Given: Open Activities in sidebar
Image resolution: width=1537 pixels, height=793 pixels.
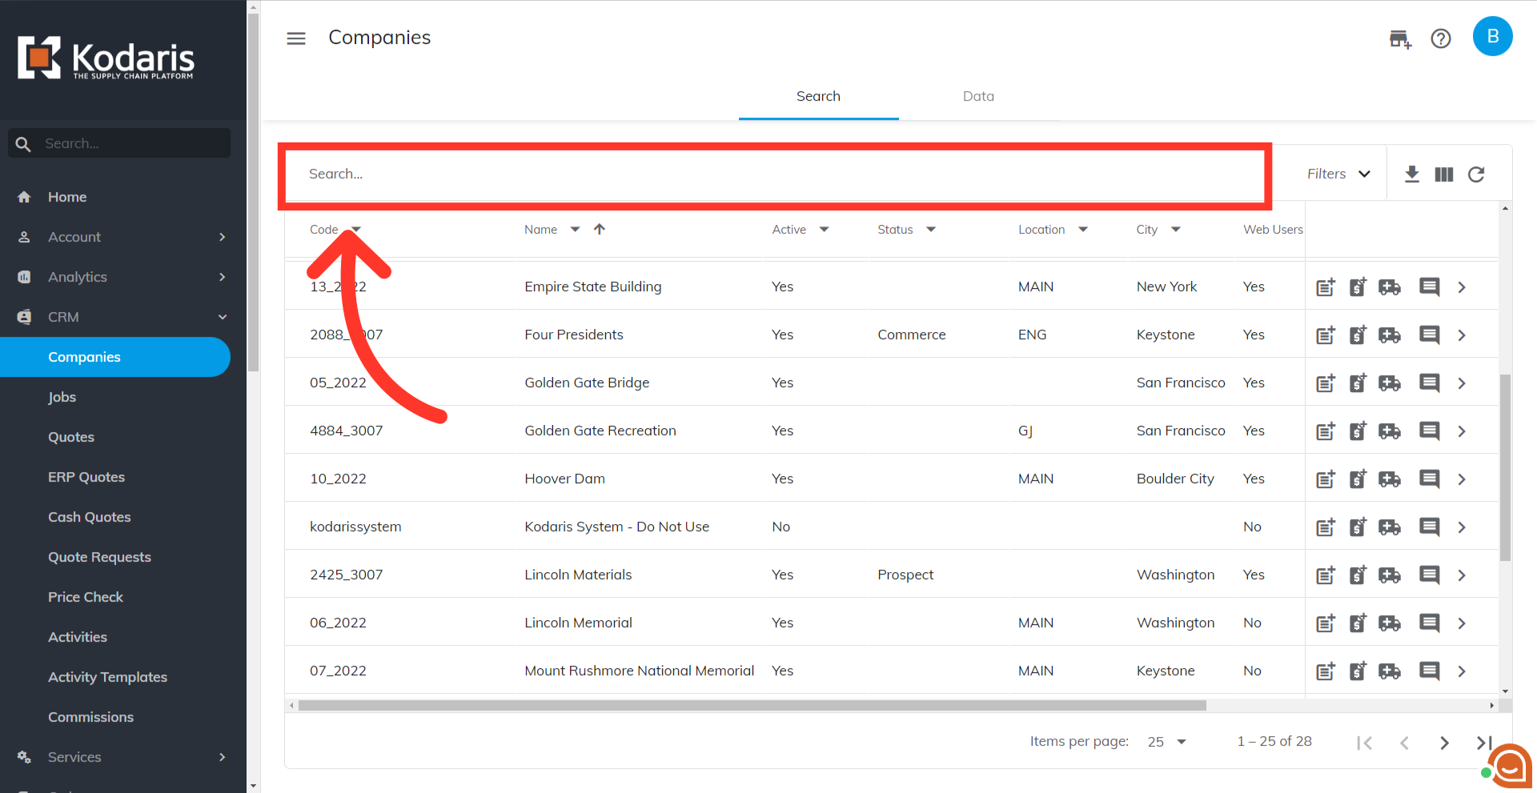Looking at the screenshot, I should point(78,637).
